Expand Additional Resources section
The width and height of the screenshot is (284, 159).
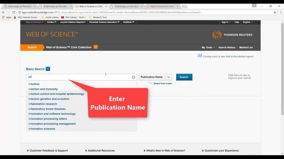tap(100, 151)
